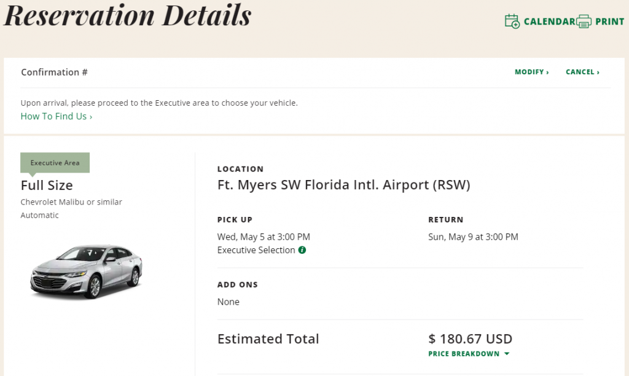629x376 pixels.
Task: Click the PRINT text label
Action: pyautogui.click(x=610, y=22)
